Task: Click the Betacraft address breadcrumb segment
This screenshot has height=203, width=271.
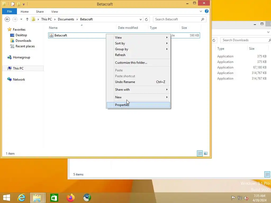Action: click(x=87, y=19)
